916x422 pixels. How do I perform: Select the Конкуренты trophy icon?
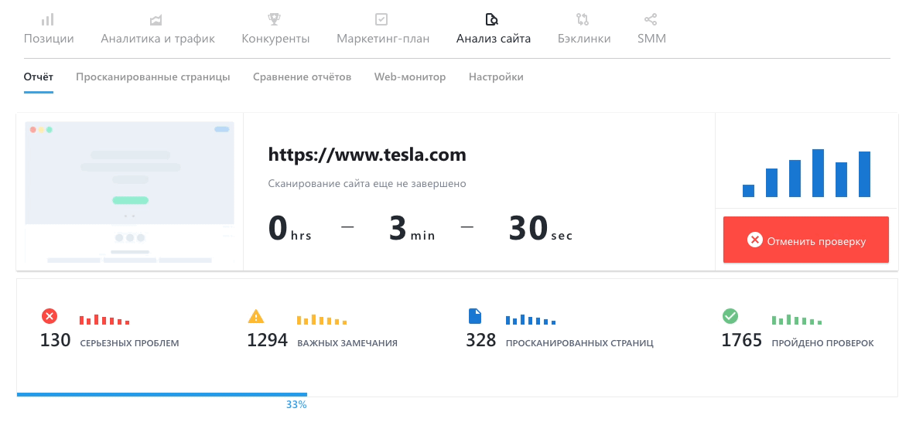coord(274,20)
